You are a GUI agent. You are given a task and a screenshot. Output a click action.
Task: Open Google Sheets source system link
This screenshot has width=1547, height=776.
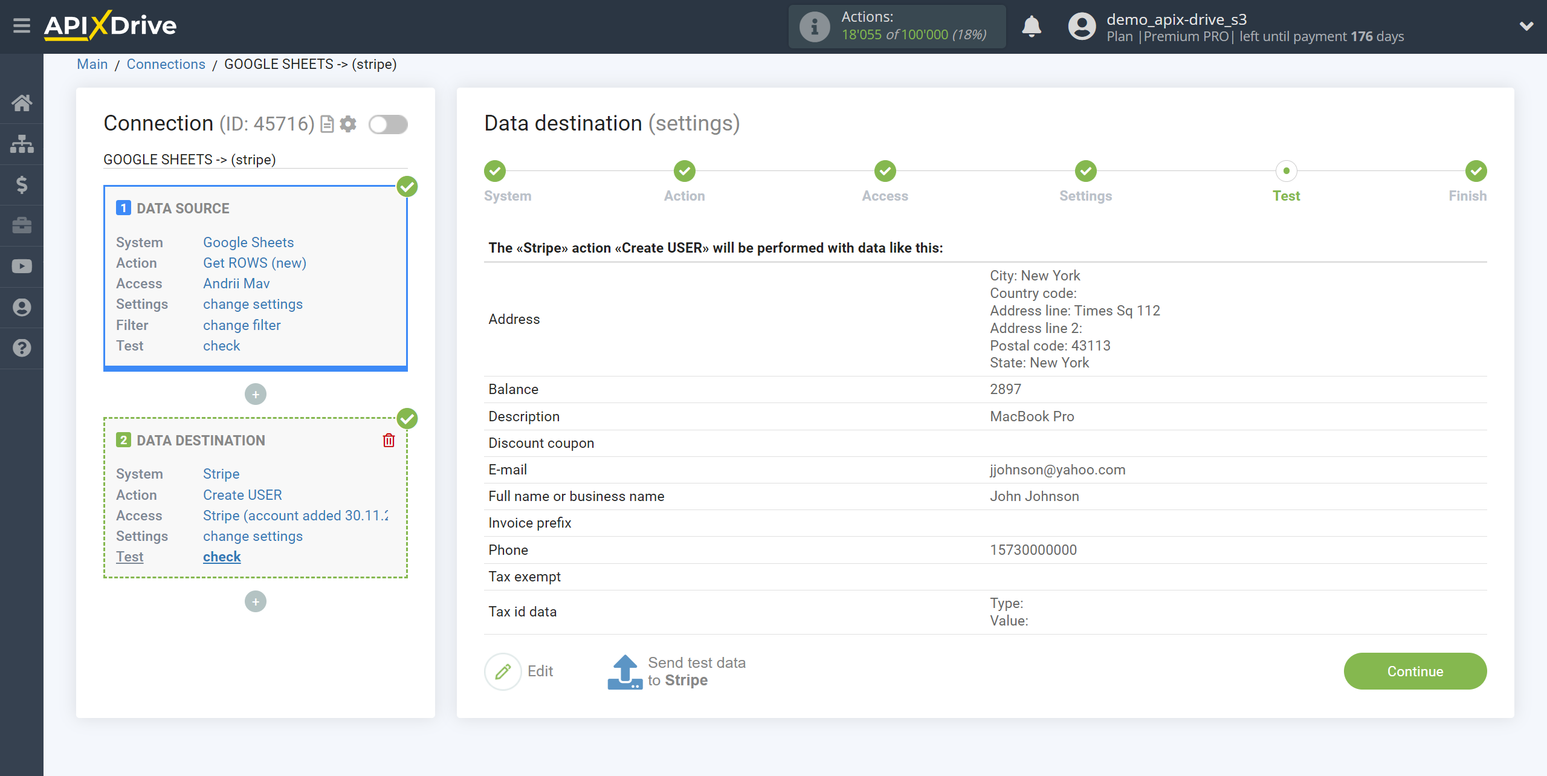[248, 242]
